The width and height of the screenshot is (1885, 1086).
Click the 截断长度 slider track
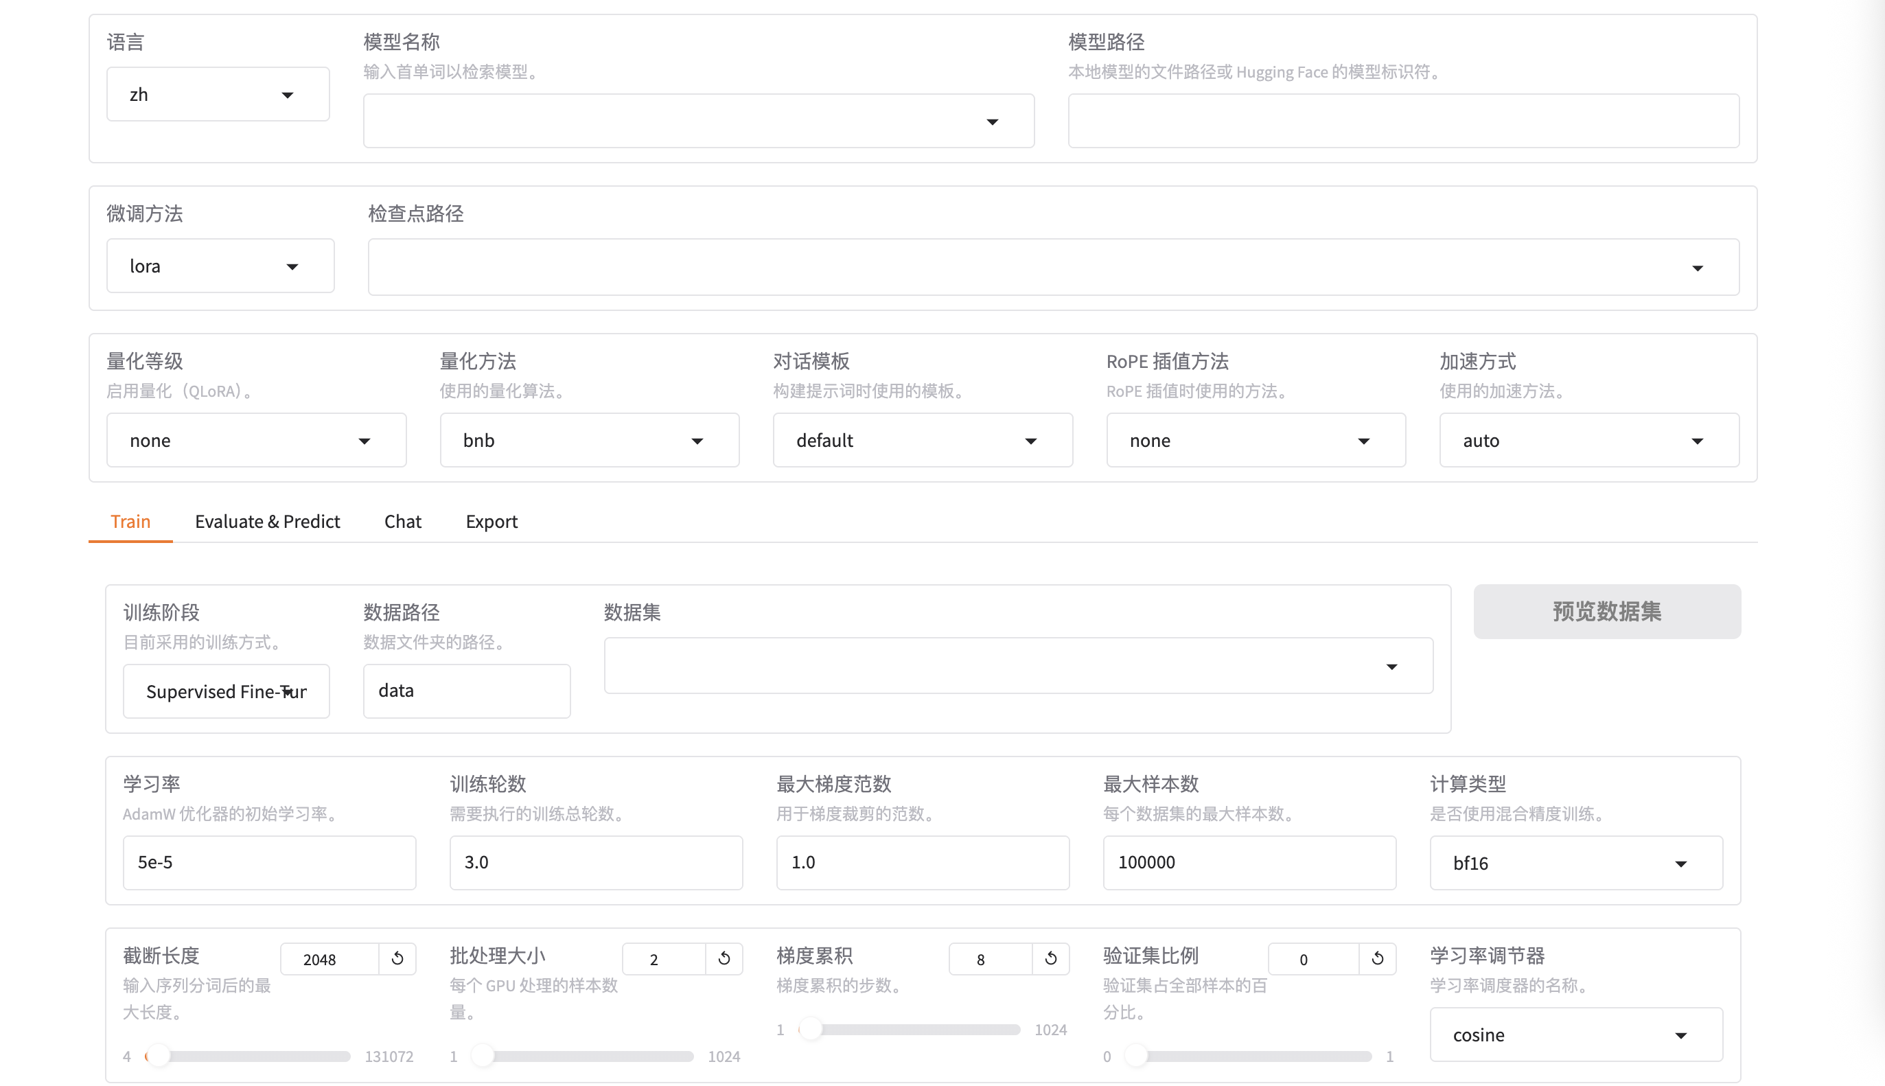tap(253, 1056)
